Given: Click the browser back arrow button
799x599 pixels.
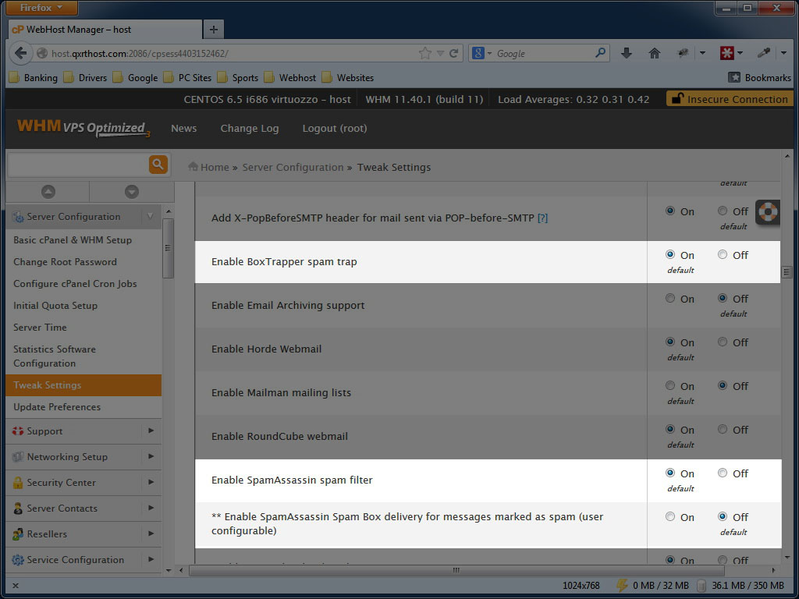Looking at the screenshot, I should (x=21, y=53).
